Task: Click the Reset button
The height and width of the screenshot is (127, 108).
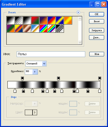Action: (x=96, y=21)
